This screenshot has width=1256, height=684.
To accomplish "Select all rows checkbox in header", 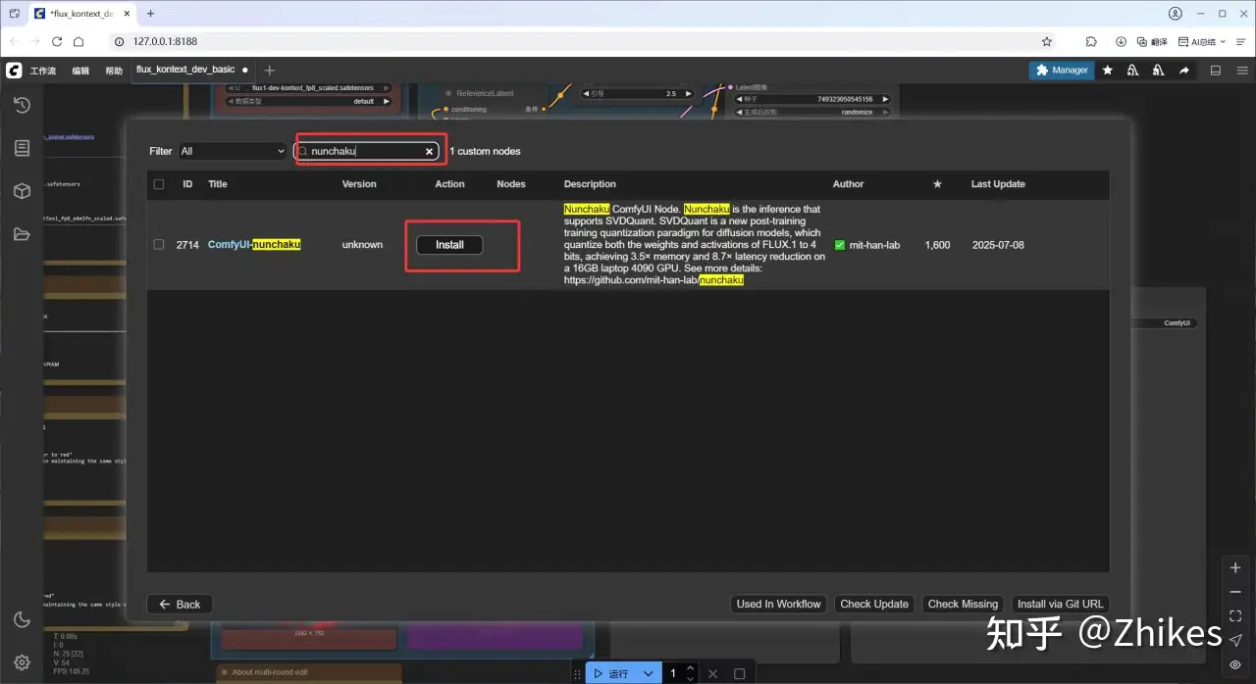I will coord(159,184).
